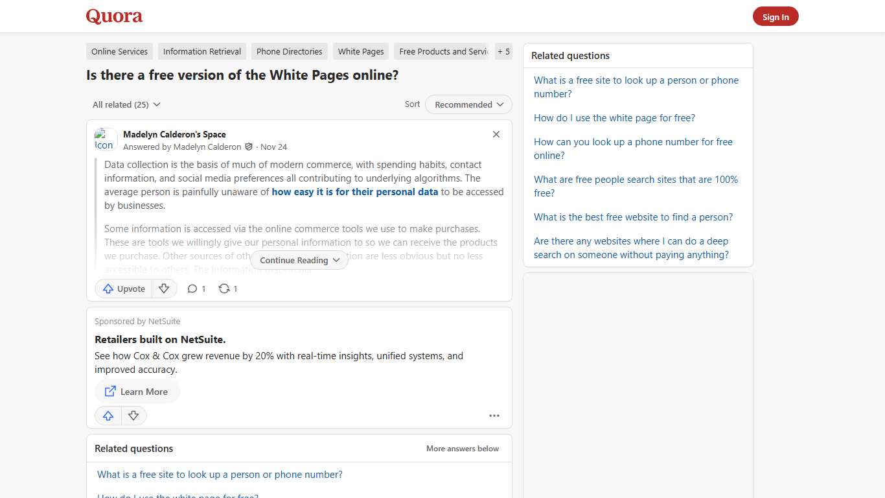Upvote the NetSuite sponsored post
The width and height of the screenshot is (885, 498).
coord(108,415)
